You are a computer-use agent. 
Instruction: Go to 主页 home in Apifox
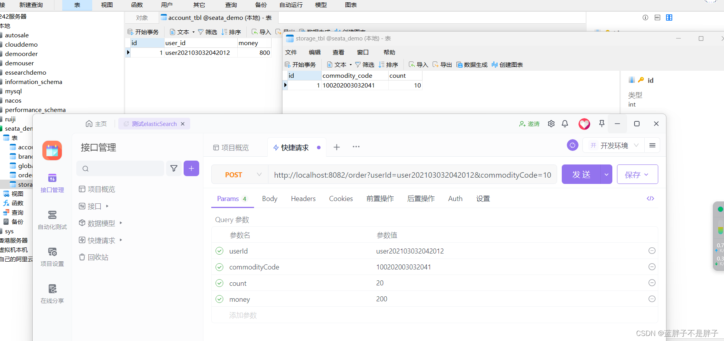(x=96, y=124)
